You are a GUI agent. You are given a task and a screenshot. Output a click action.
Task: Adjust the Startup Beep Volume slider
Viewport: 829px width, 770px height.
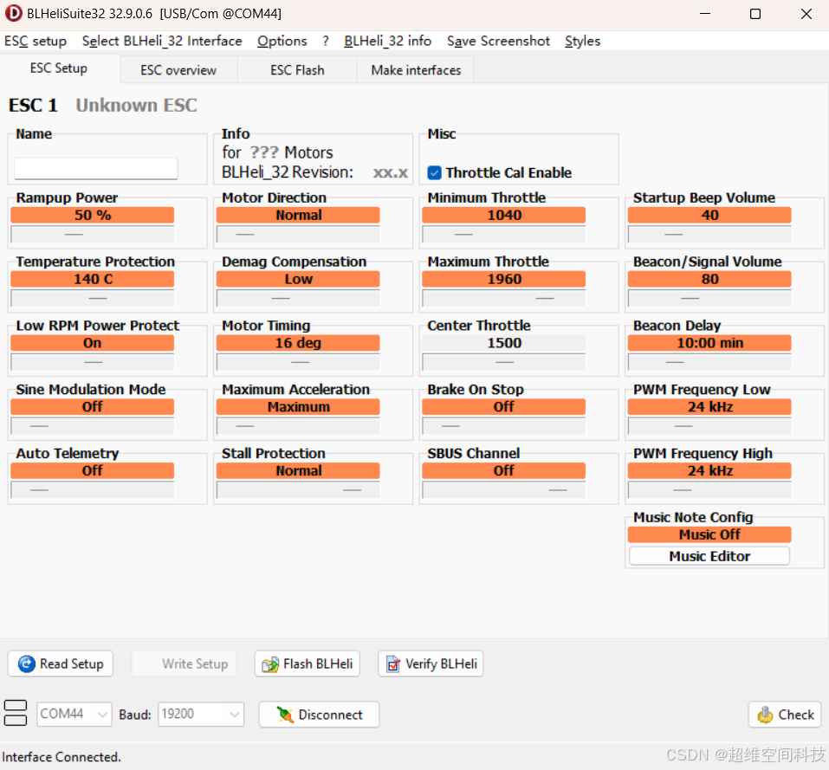click(x=709, y=234)
